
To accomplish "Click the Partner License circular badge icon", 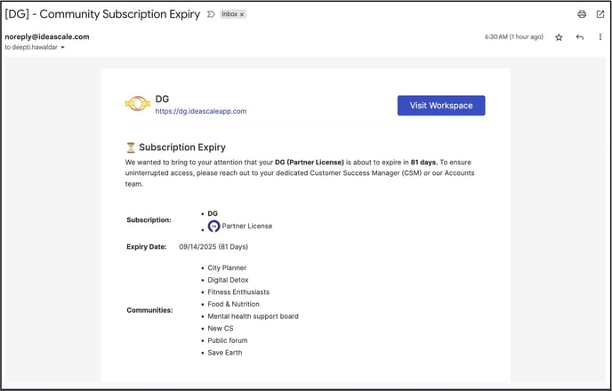I will pyautogui.click(x=213, y=226).
